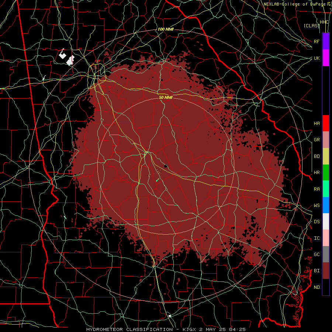Click the HA legend label text

(x=317, y=124)
